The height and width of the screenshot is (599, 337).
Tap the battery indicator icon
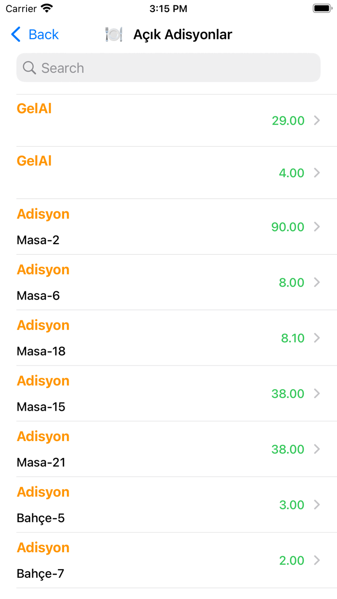(322, 9)
